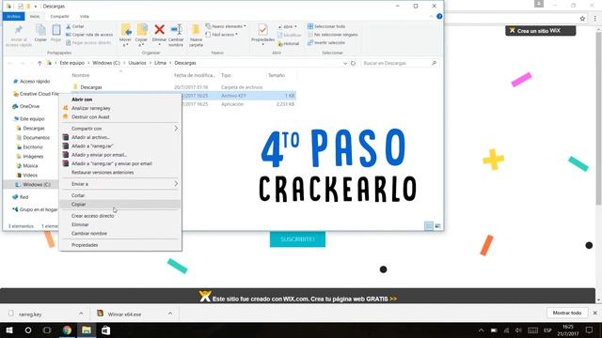Click the Copiar ribbon icon in Portapapeles
Screen dimensions: 602x338
[40, 33]
